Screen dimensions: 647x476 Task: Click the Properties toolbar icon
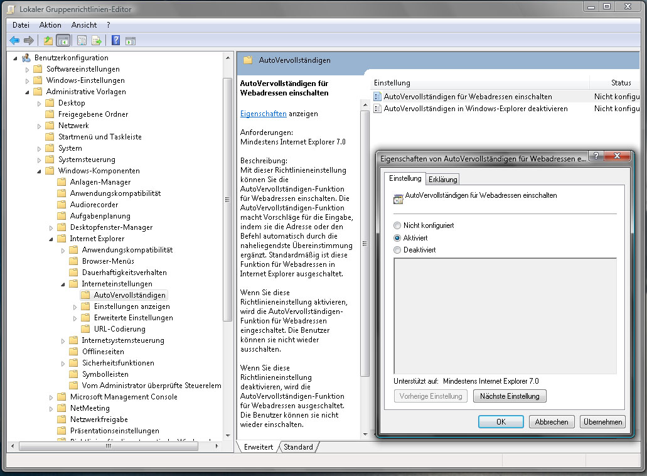[82, 40]
